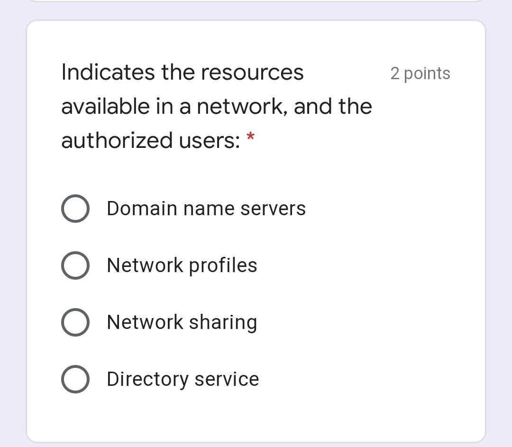Viewport: 512px width, 447px height.
Task: Click the Directory service answer label
Action: coord(183,379)
